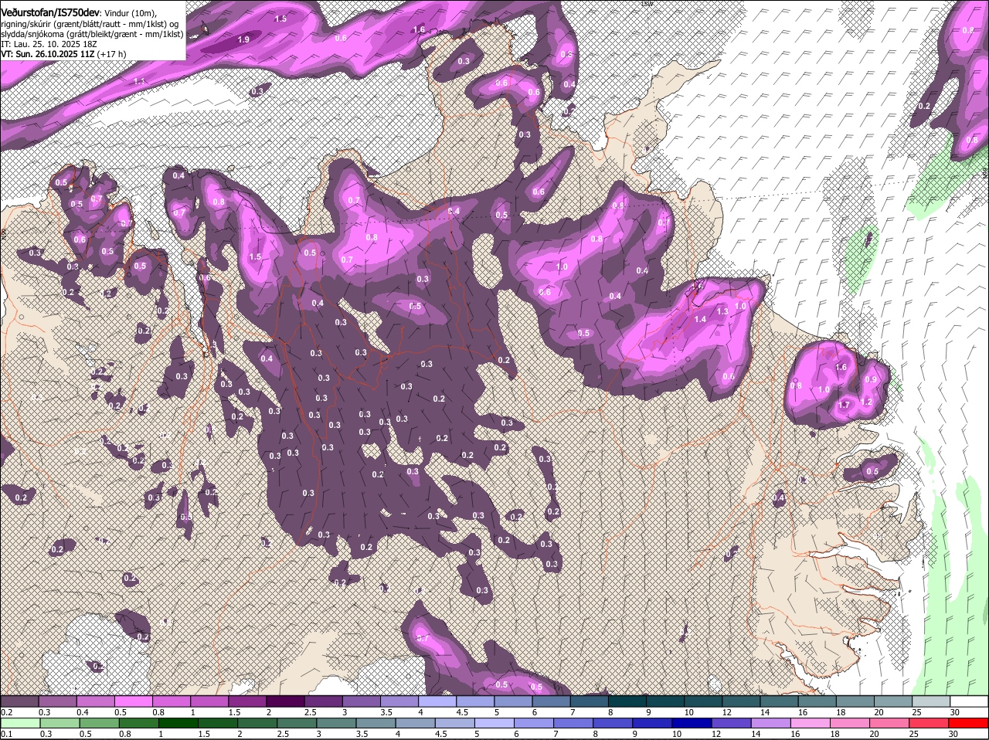Select the light lavender 4–4.5 top-row swatch

coord(437,701)
